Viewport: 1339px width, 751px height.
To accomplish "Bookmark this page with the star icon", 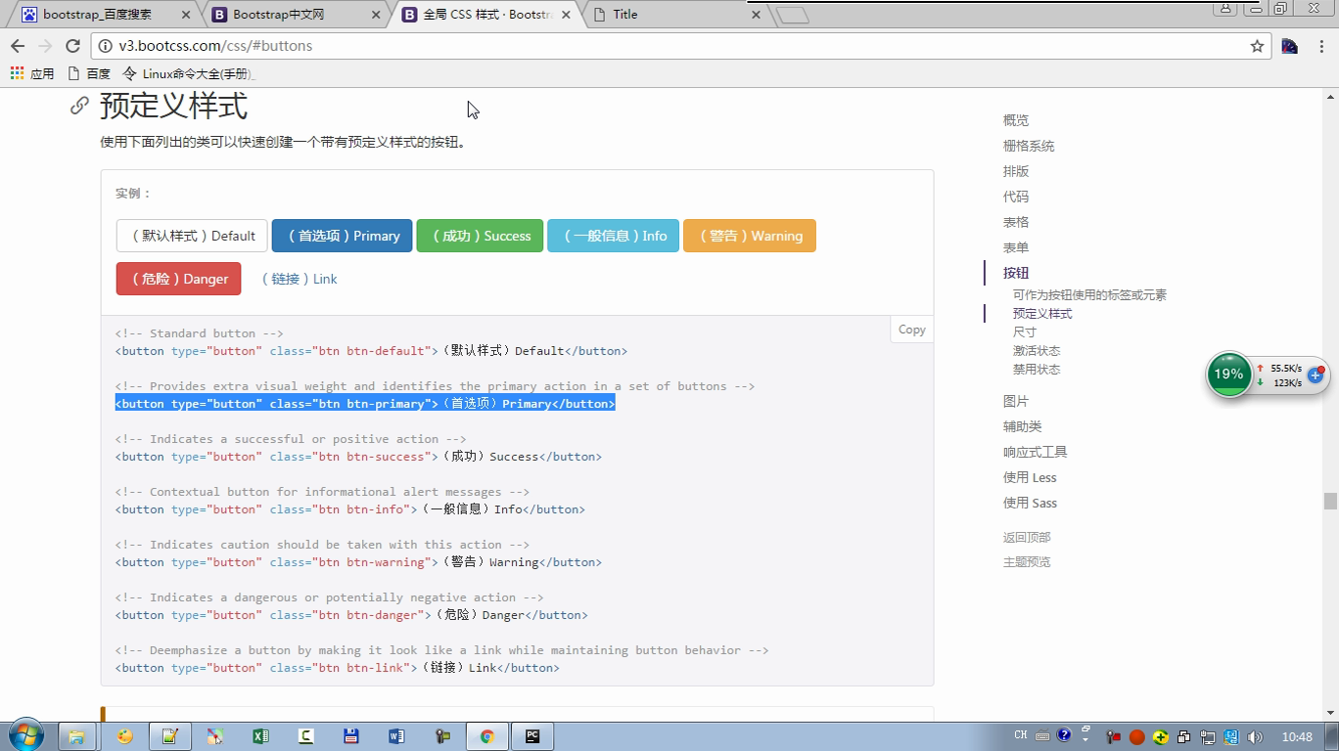I will coord(1257,46).
